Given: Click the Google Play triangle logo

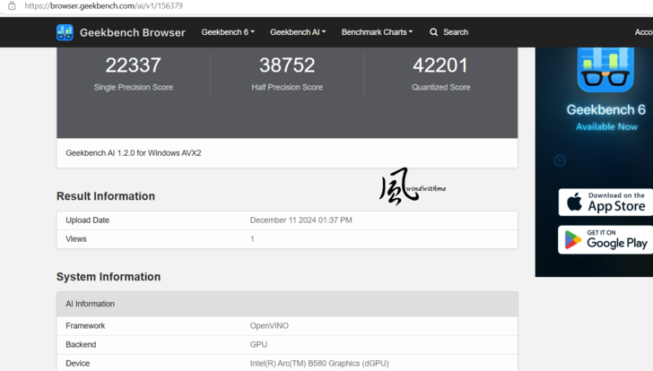Looking at the screenshot, I should pyautogui.click(x=574, y=239).
